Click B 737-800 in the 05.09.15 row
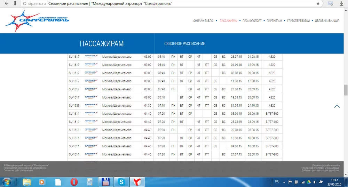 pos(272,114)
